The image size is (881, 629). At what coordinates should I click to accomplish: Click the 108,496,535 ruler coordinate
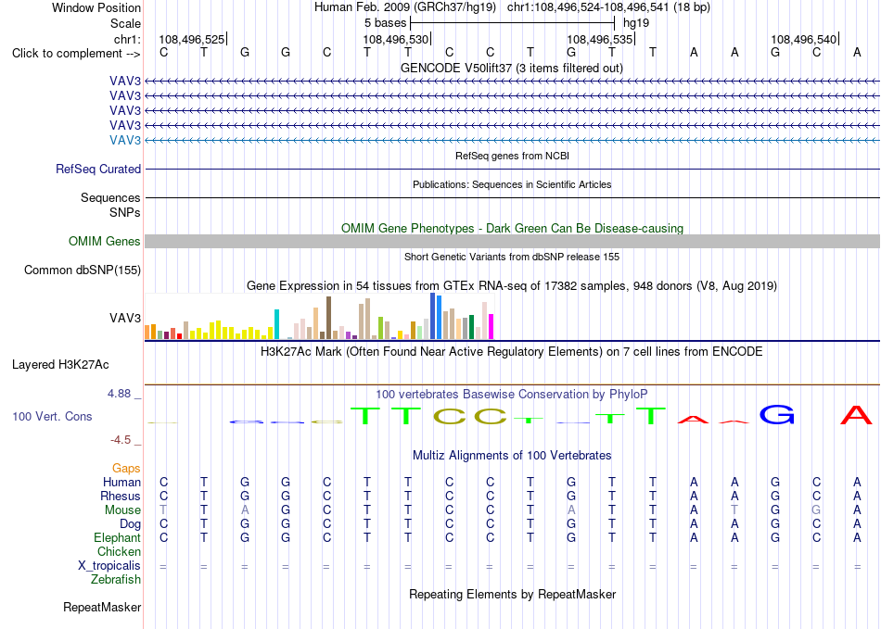(x=599, y=39)
